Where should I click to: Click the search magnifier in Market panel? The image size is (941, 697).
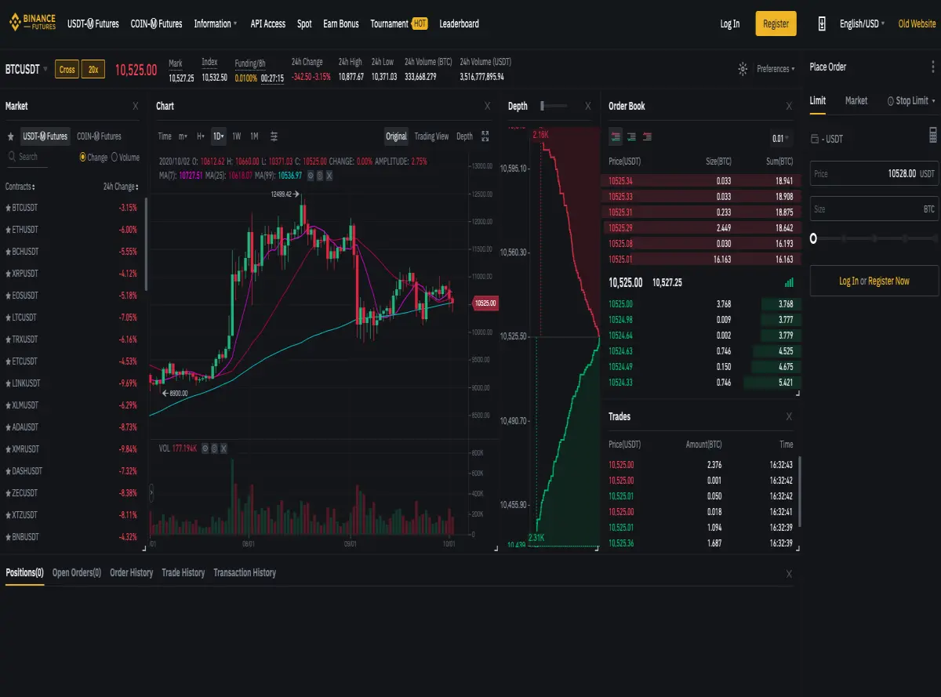[x=12, y=157]
